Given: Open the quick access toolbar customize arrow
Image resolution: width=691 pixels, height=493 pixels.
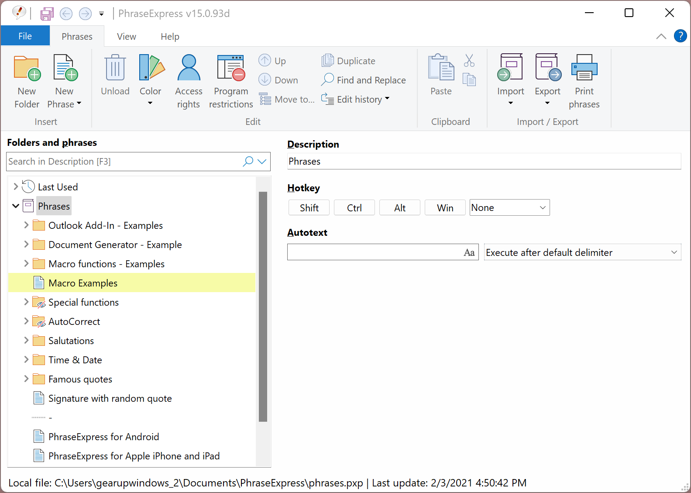Looking at the screenshot, I should pyautogui.click(x=101, y=14).
